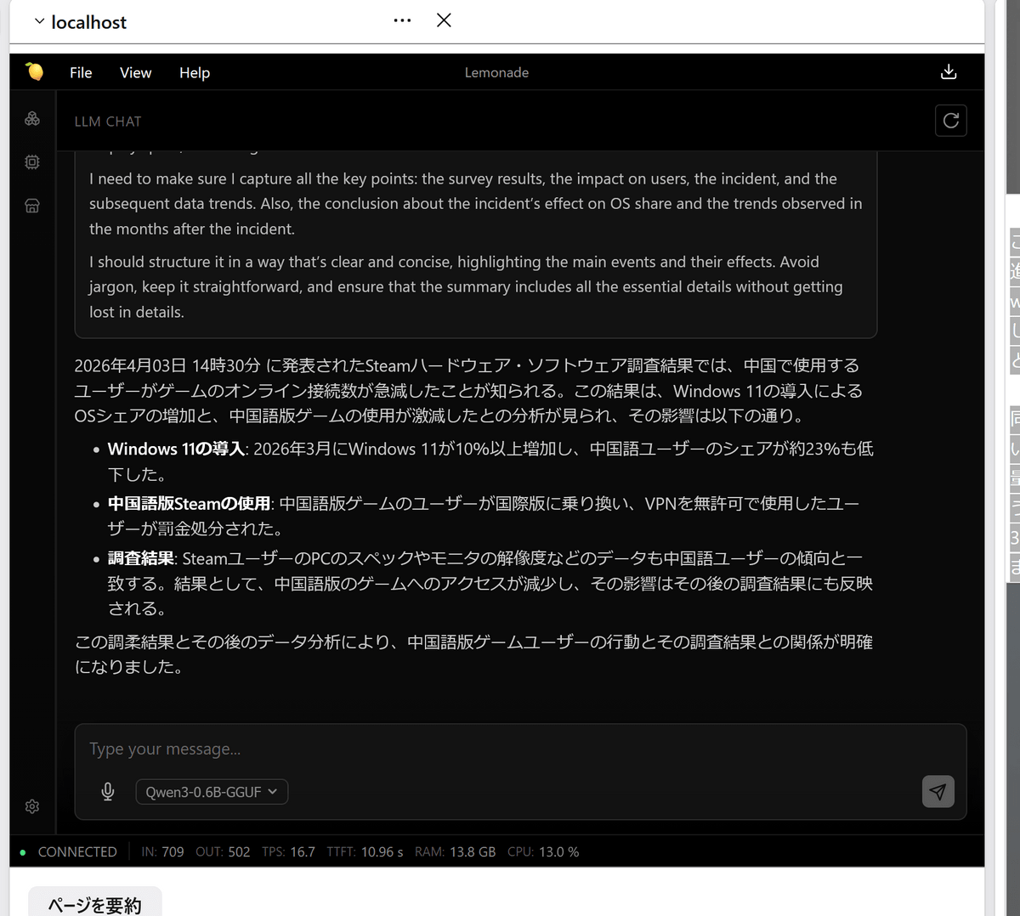Open the View menu

point(135,73)
